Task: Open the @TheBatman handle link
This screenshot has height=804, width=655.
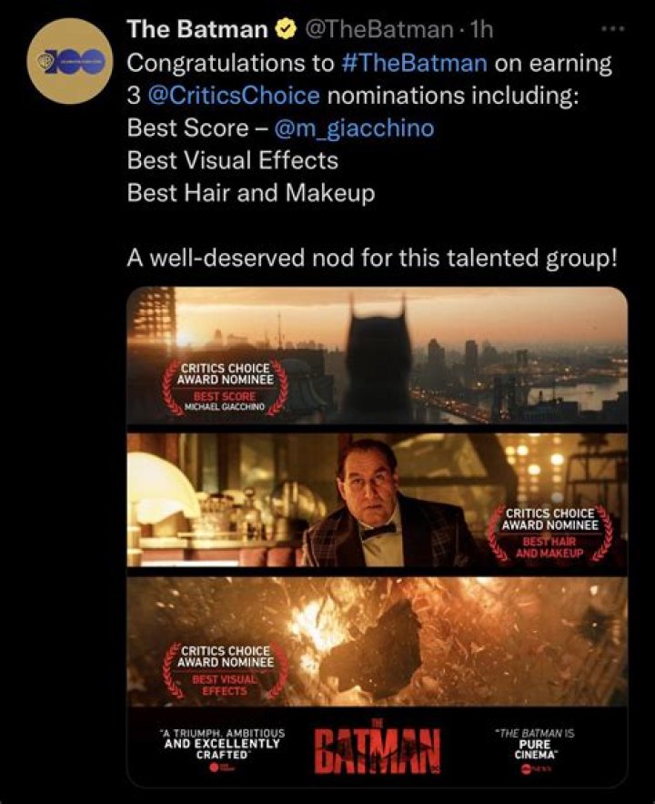Action: point(378,29)
